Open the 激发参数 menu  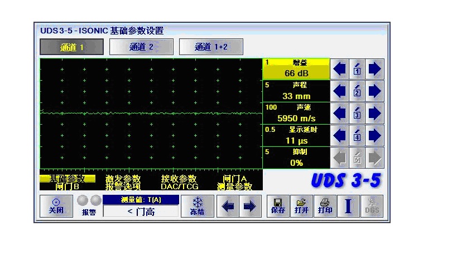(123, 179)
